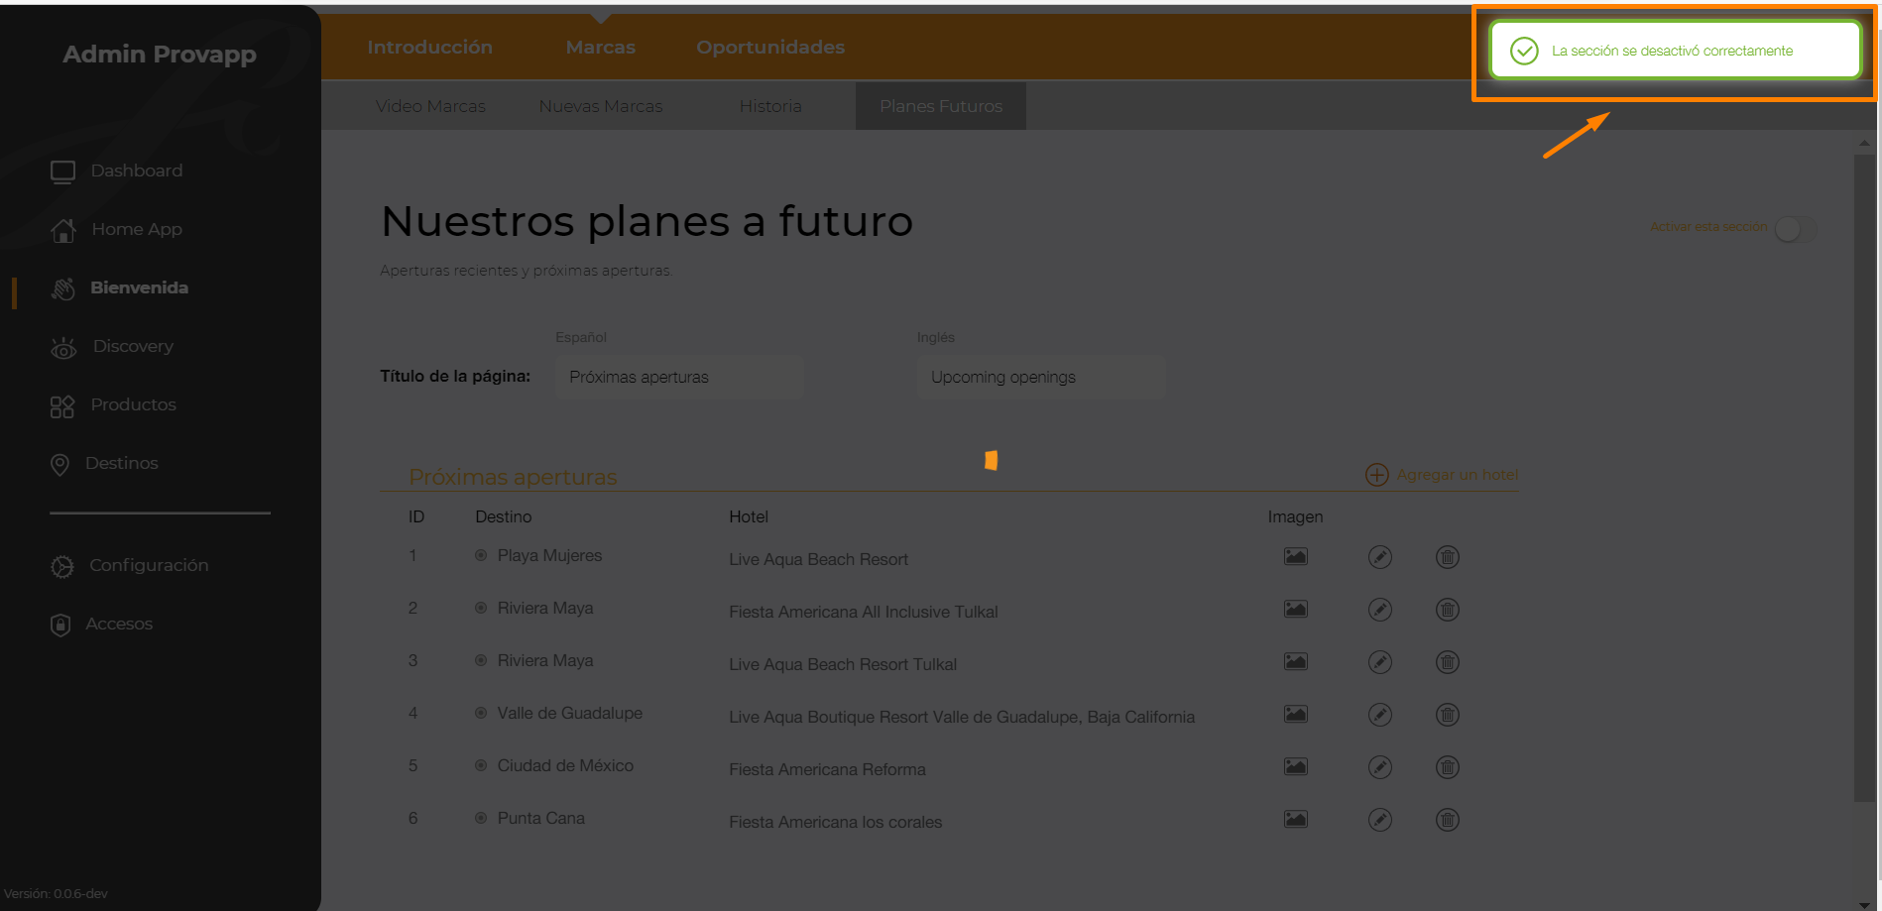Switch to the Marcas tab
The width and height of the screenshot is (1882, 911).
[601, 47]
